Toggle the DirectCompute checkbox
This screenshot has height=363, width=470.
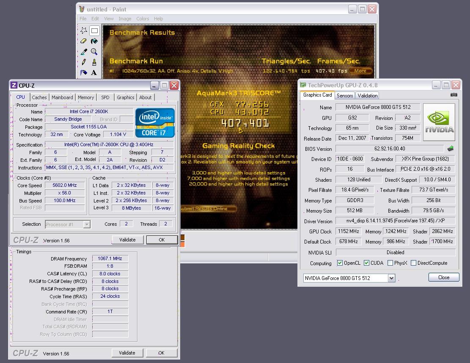click(x=413, y=263)
